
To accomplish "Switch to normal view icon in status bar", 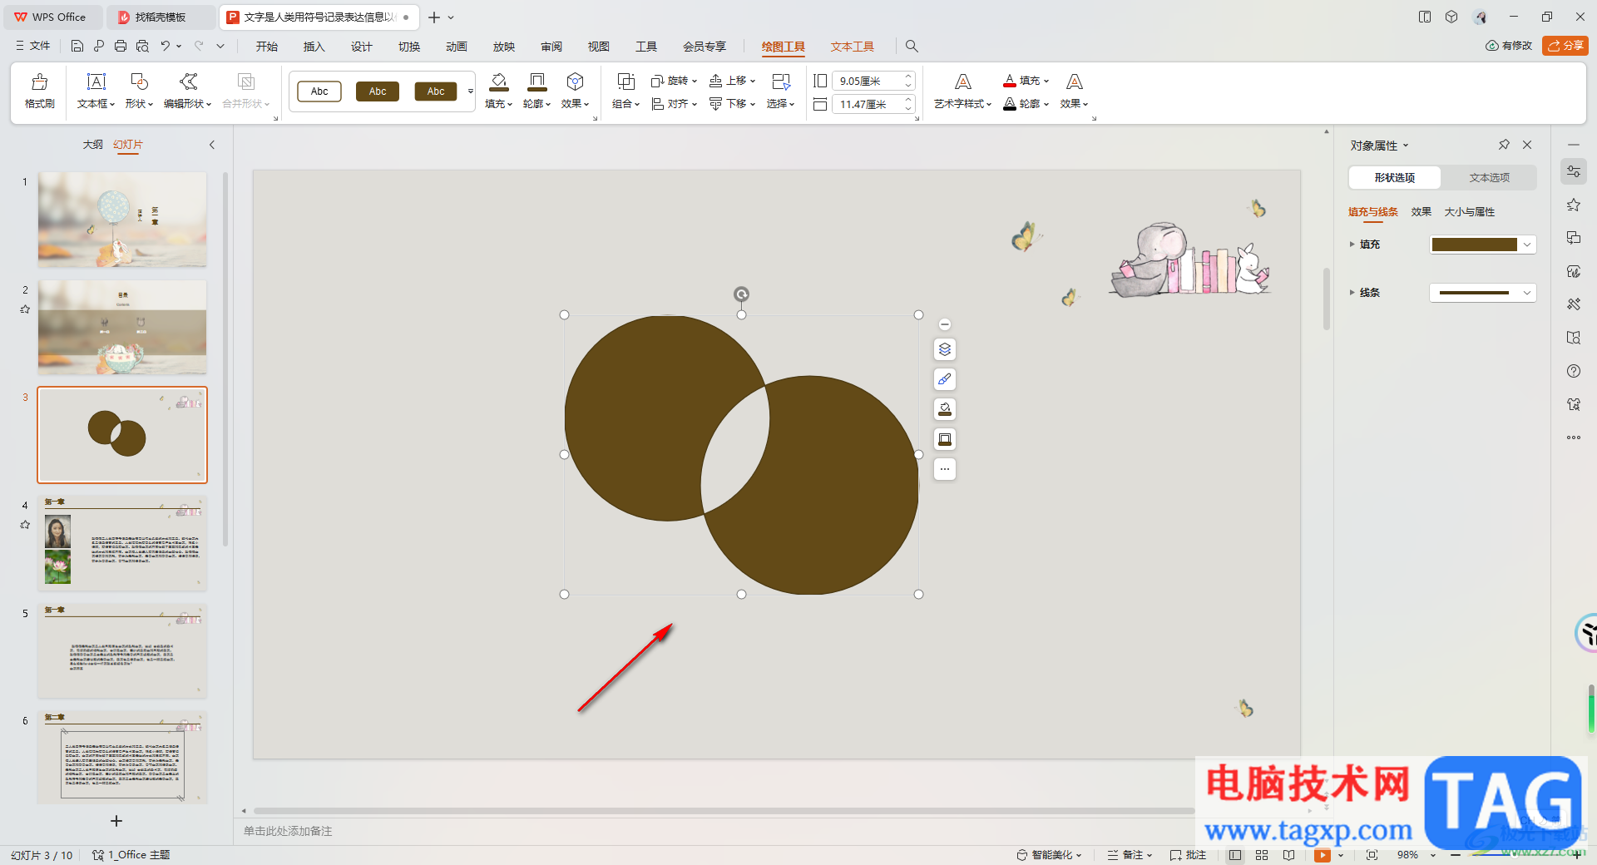I will coord(1235,855).
